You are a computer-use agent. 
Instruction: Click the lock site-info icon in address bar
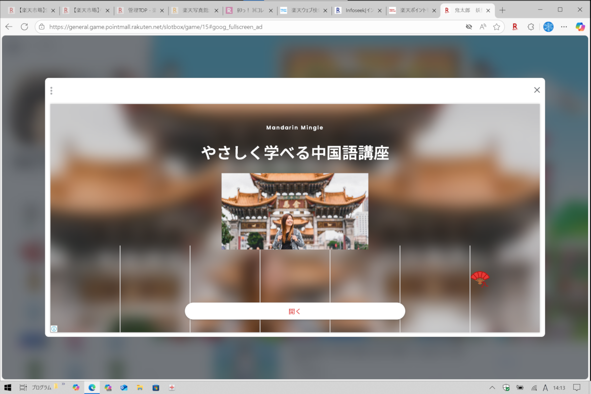[41, 27]
